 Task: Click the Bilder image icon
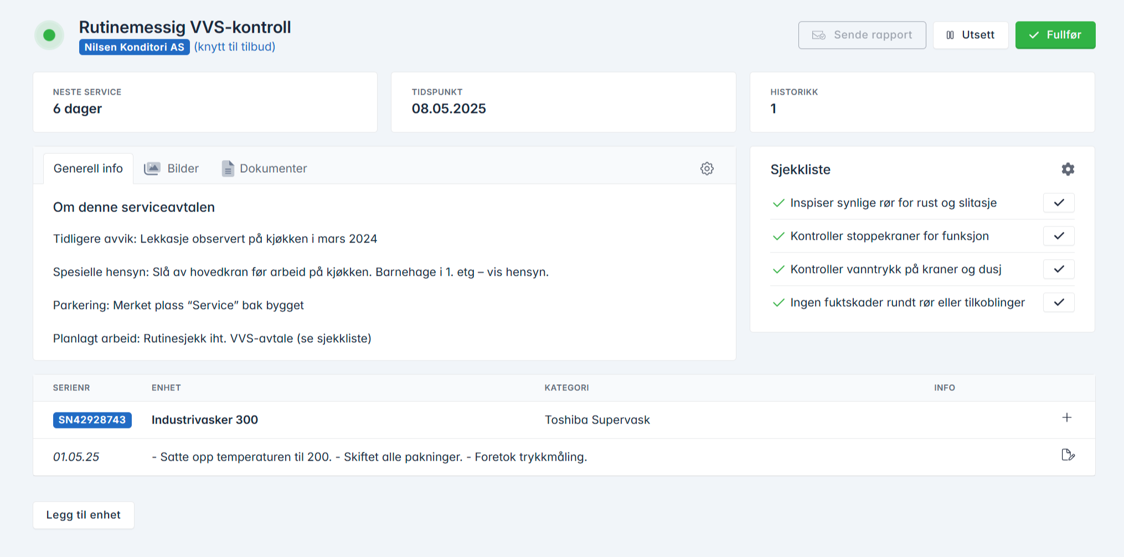click(152, 168)
